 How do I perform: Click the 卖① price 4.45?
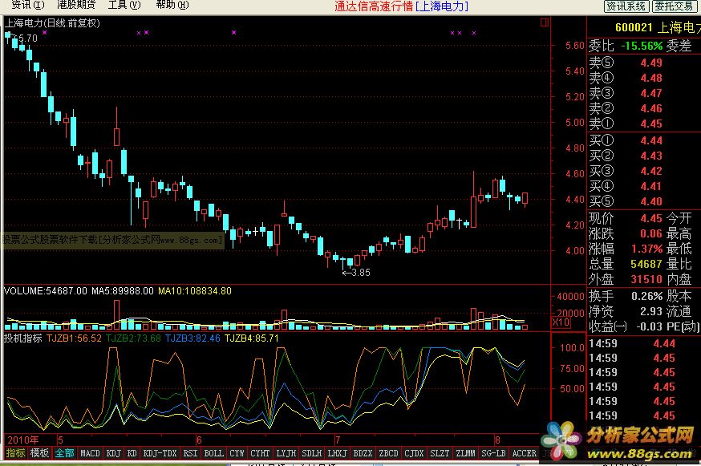[651, 124]
